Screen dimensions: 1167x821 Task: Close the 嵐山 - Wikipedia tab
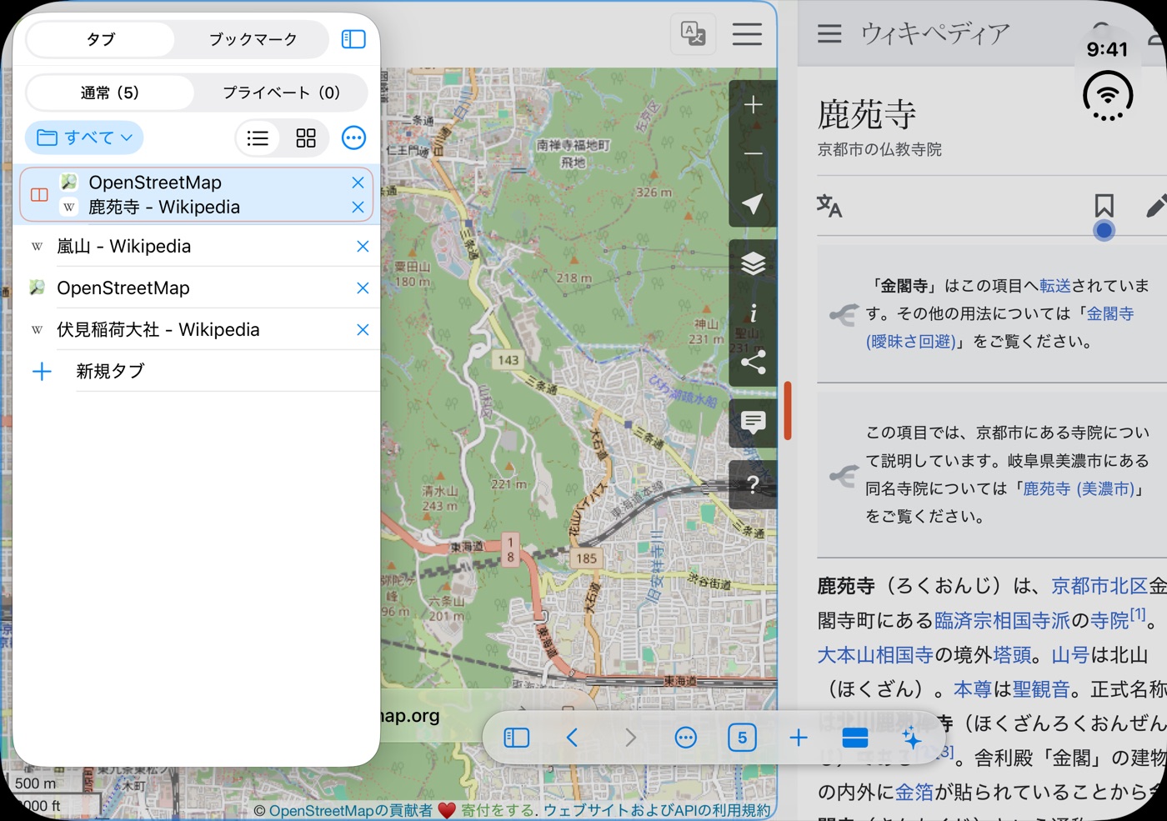[x=363, y=247]
